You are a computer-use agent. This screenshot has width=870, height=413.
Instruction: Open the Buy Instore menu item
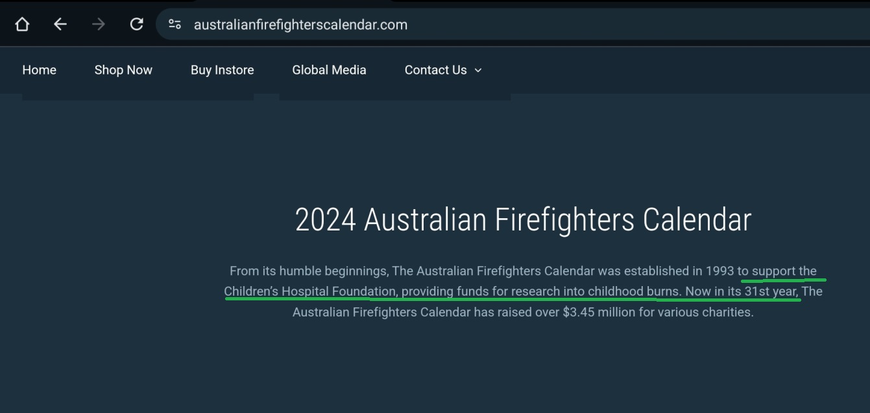223,70
